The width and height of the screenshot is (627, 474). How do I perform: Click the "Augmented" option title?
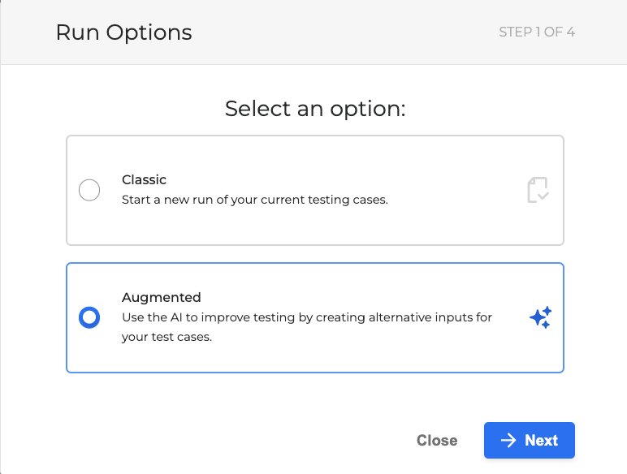pyautogui.click(x=161, y=297)
